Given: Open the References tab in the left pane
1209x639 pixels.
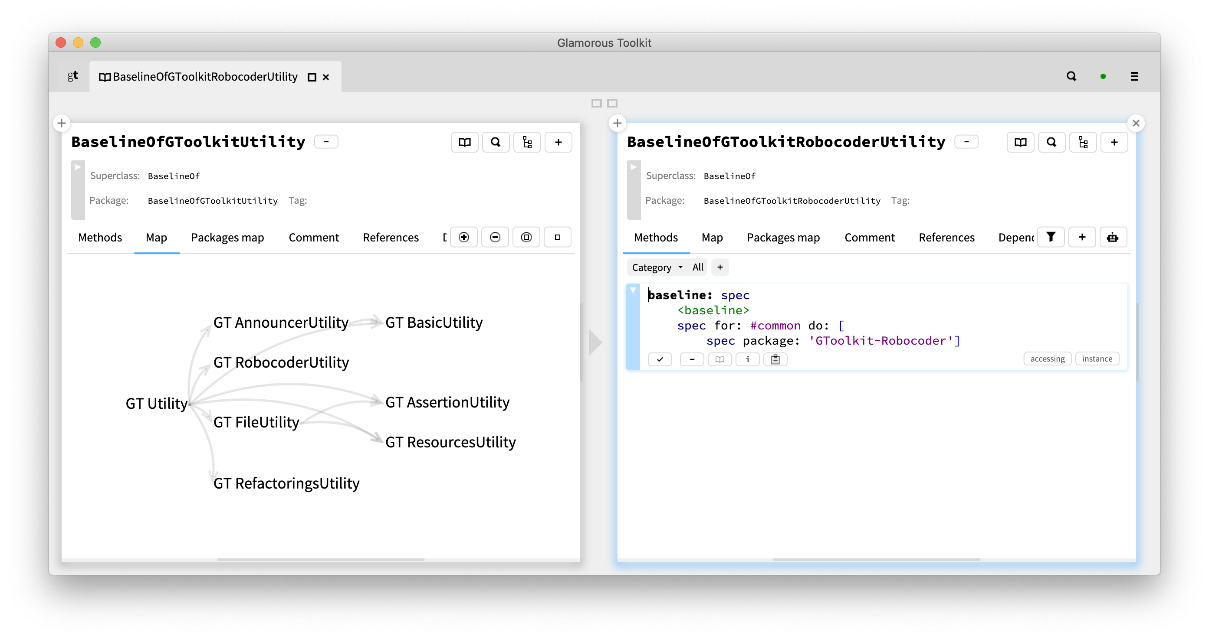Looking at the screenshot, I should click(x=391, y=237).
